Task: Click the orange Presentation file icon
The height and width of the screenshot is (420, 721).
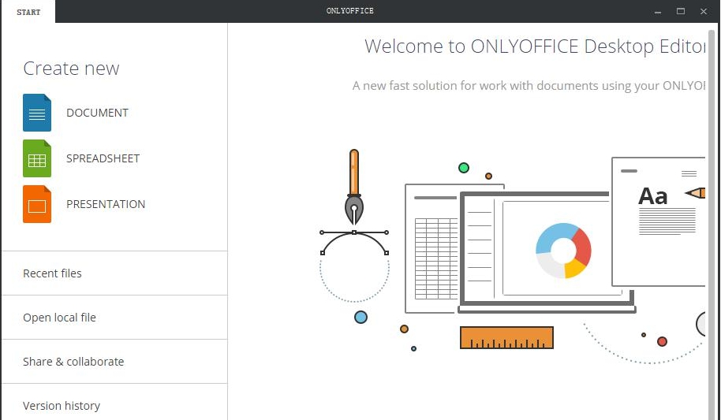Action: (x=37, y=204)
